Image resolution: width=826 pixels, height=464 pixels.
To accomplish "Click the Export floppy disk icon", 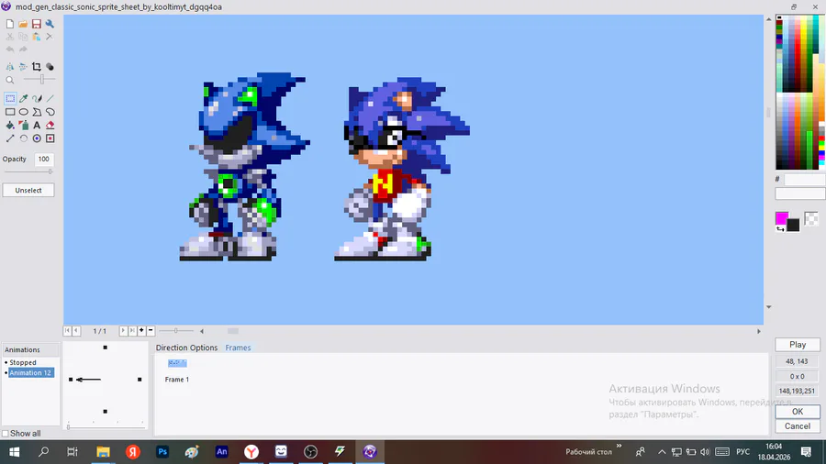I will pyautogui.click(x=37, y=24).
